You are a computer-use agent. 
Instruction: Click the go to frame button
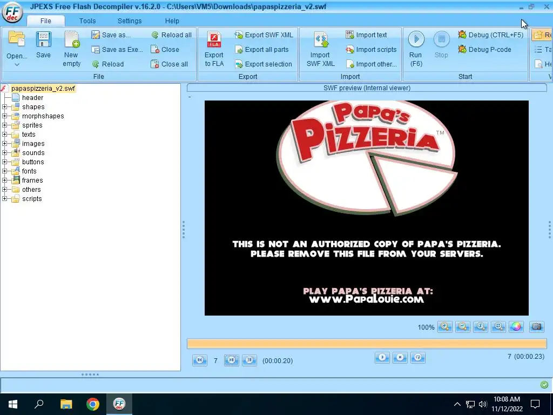pyautogui.click(x=249, y=360)
